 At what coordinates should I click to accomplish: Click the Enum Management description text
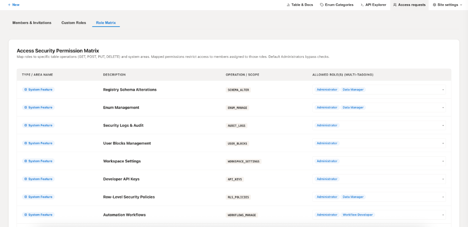121,107
